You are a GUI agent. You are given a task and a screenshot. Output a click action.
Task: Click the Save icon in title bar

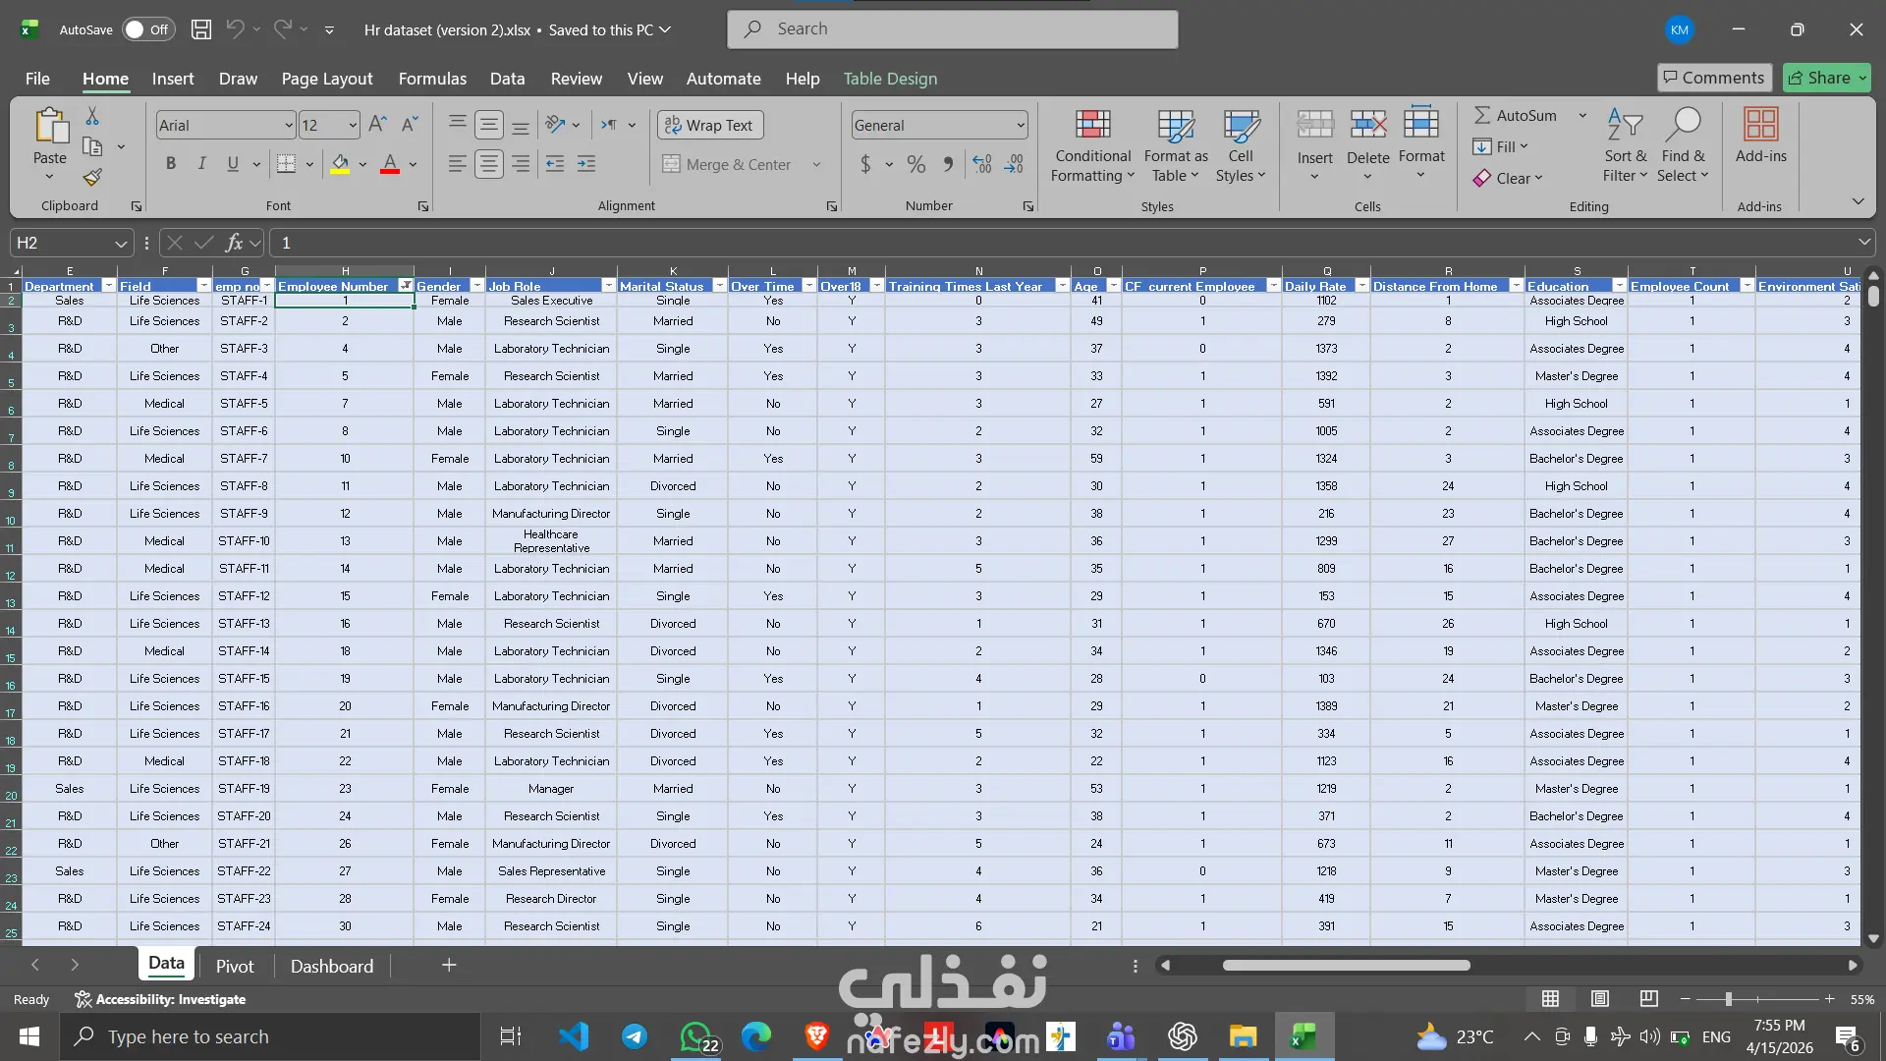tap(200, 29)
